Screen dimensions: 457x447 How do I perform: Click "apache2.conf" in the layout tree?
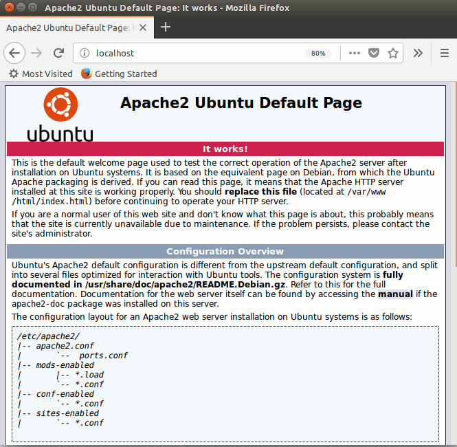65,346
